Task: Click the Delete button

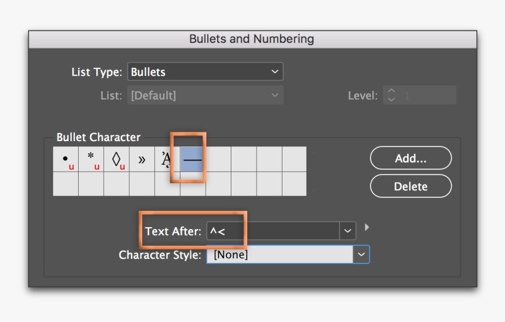Action: pos(410,187)
